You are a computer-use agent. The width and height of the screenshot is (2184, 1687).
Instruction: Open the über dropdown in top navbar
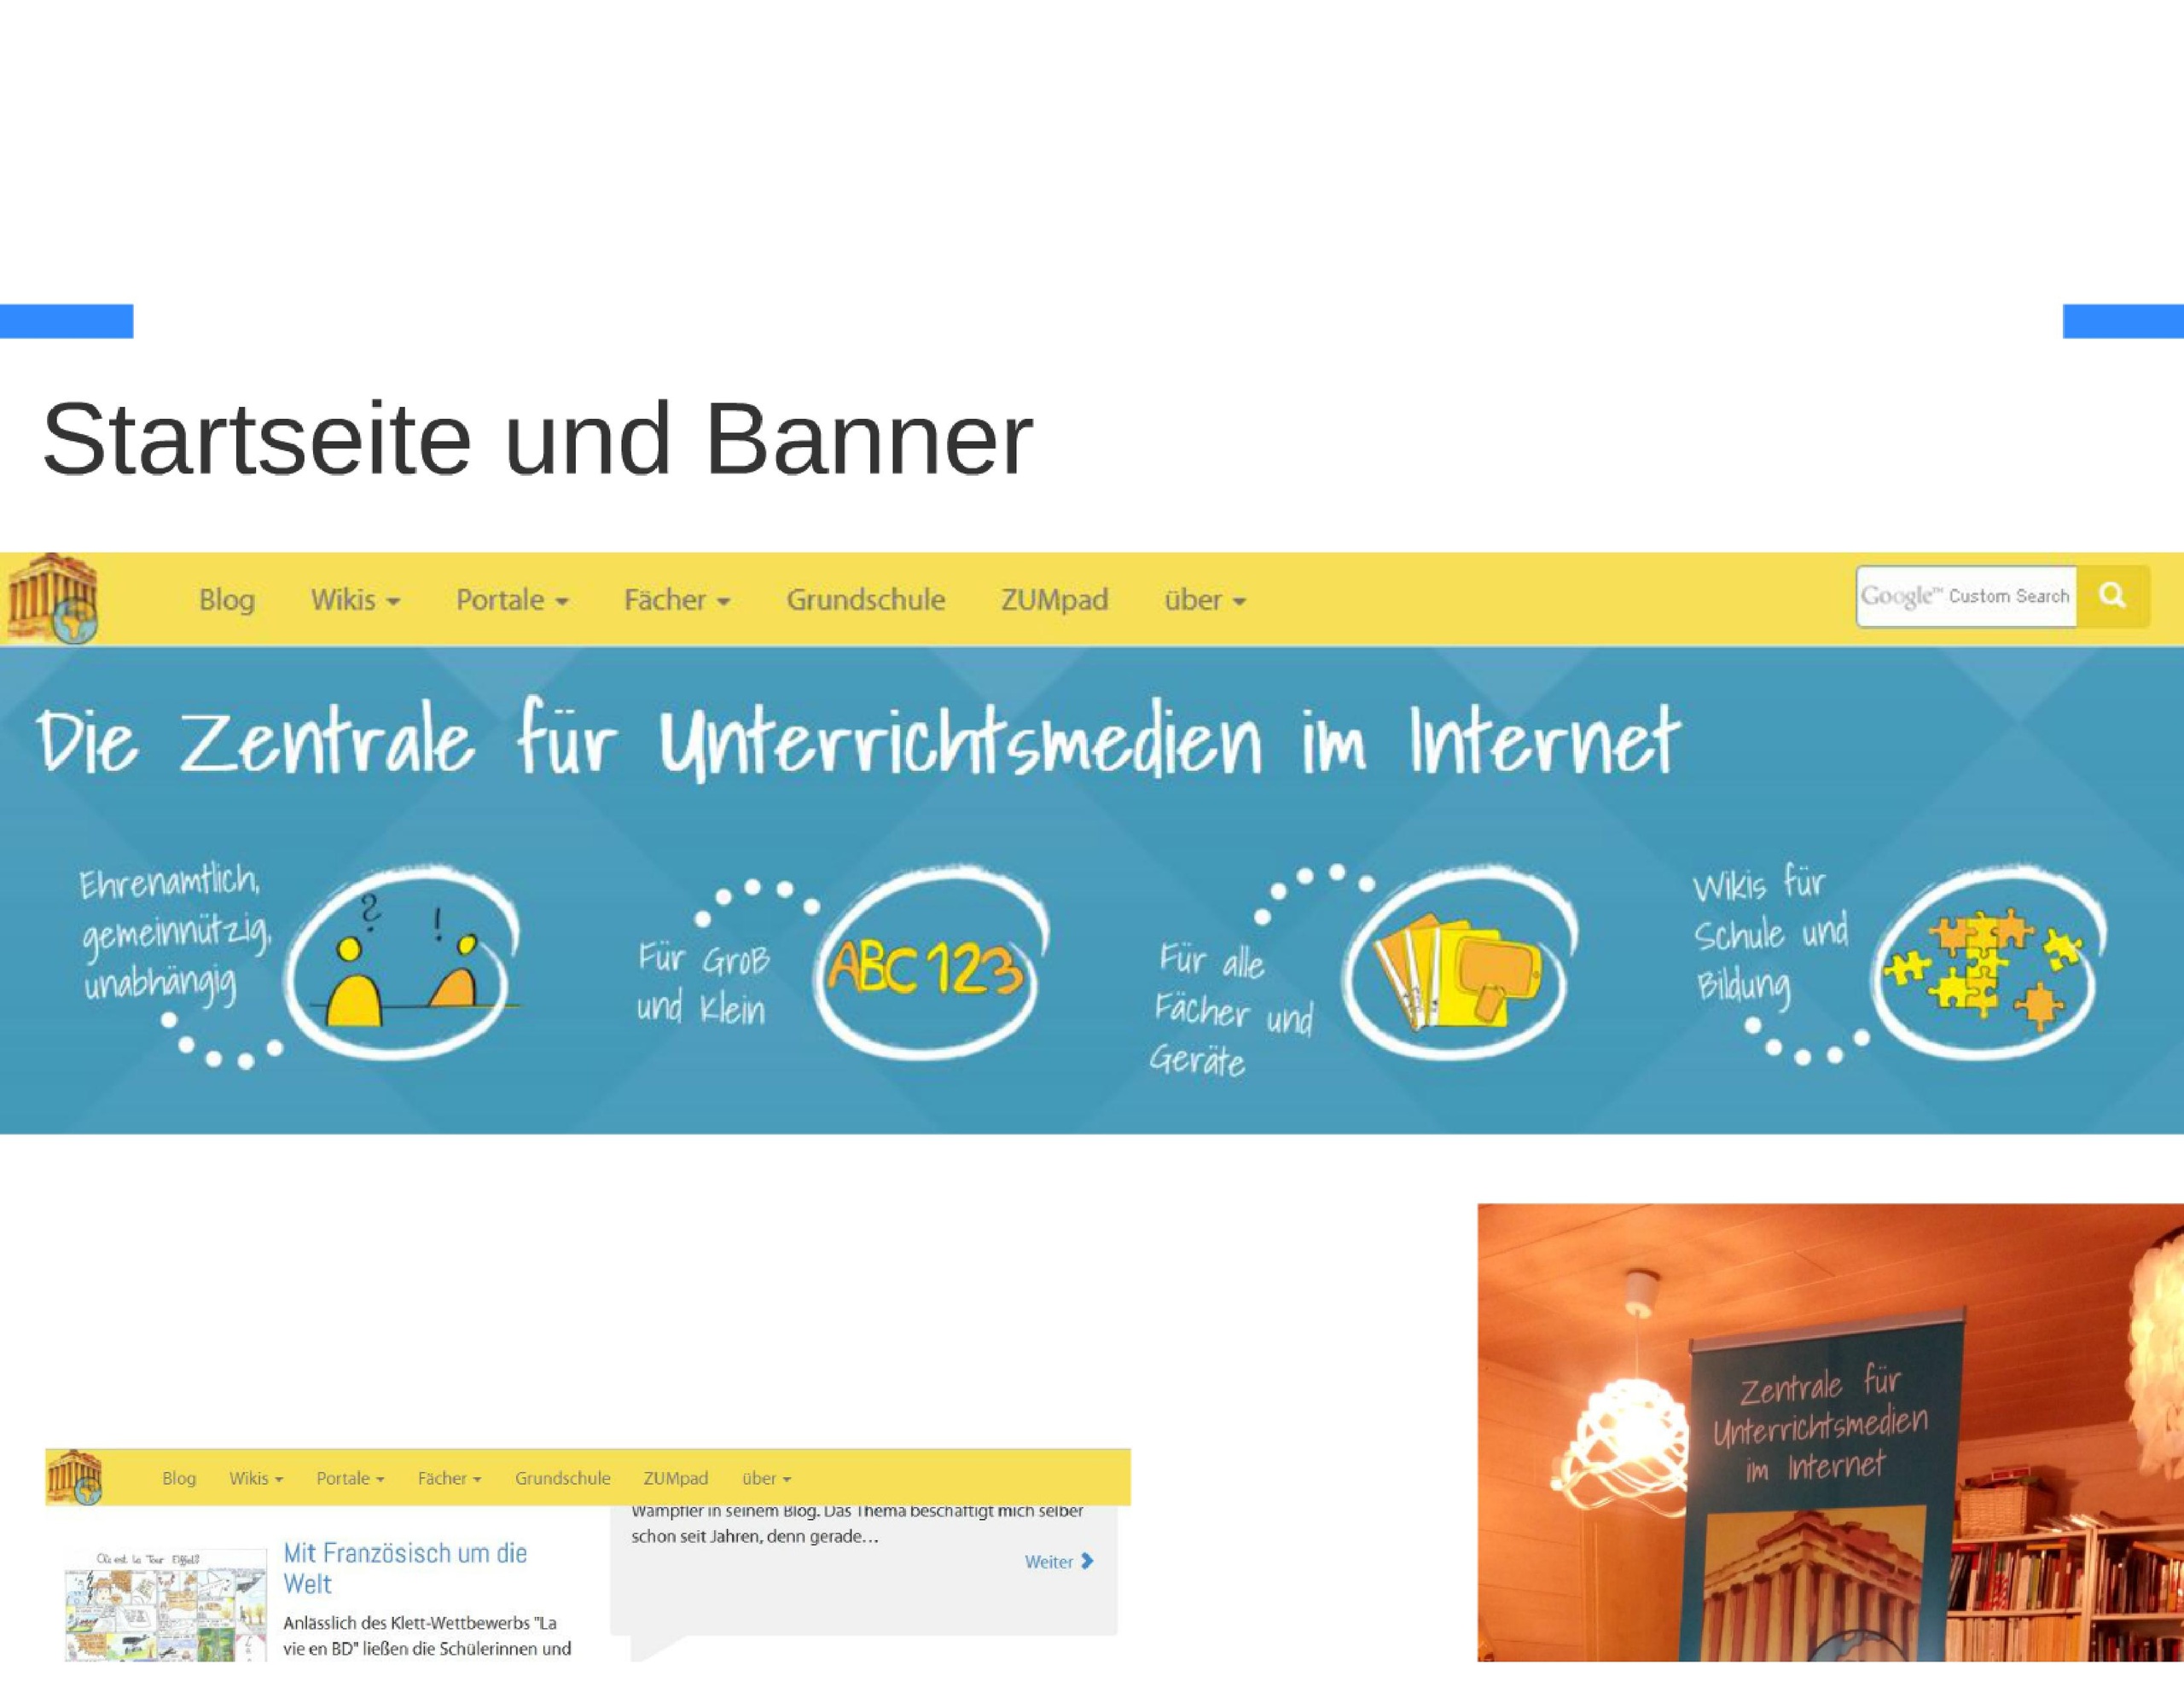pyautogui.click(x=1205, y=600)
